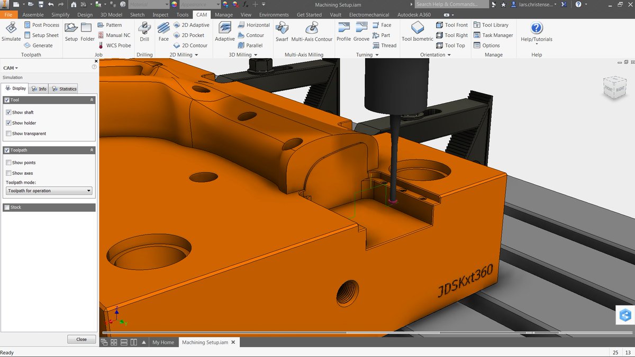Launch the Simulate toolpath tool
The width and height of the screenshot is (635, 357).
point(11,32)
